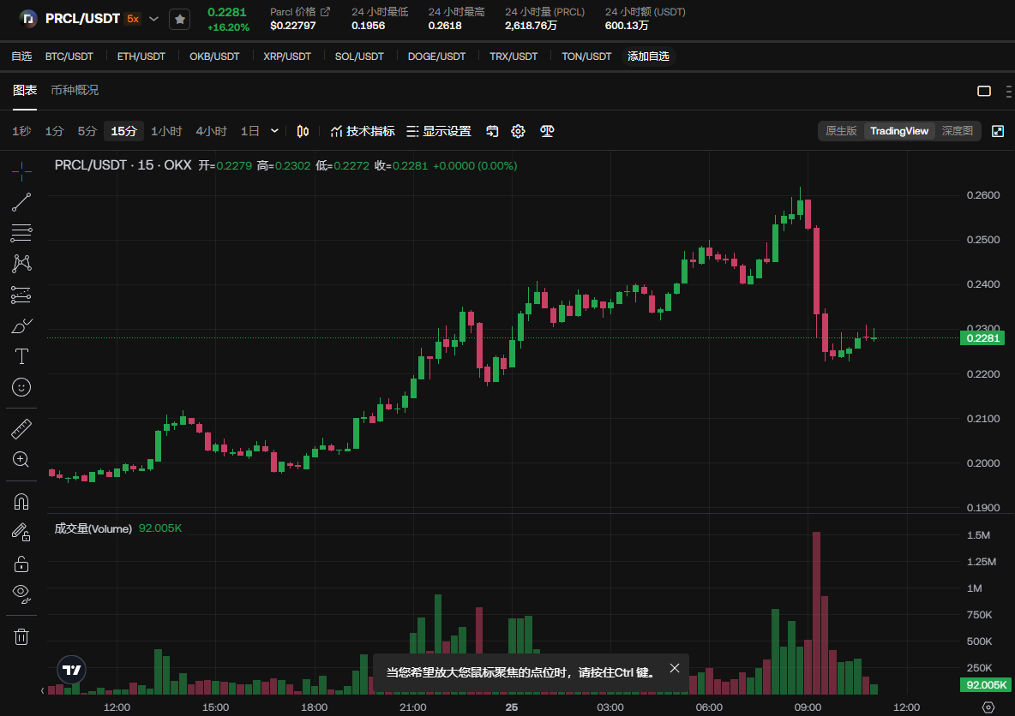Hide all drawings with the eye icon

pos(21,593)
